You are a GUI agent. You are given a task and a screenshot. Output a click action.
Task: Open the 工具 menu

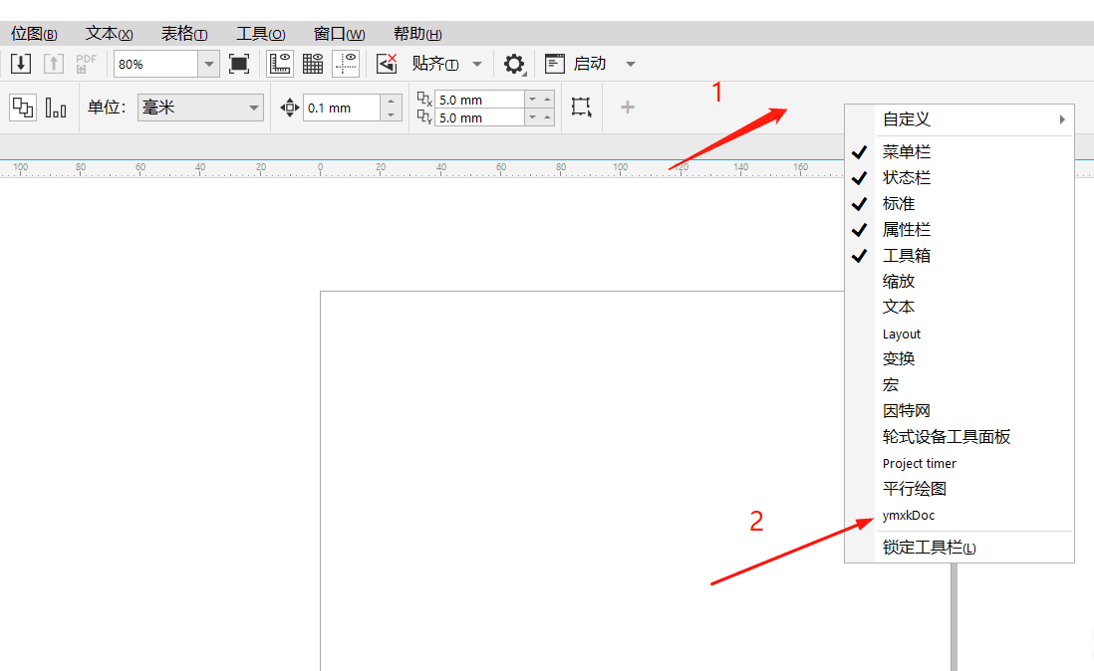point(260,34)
